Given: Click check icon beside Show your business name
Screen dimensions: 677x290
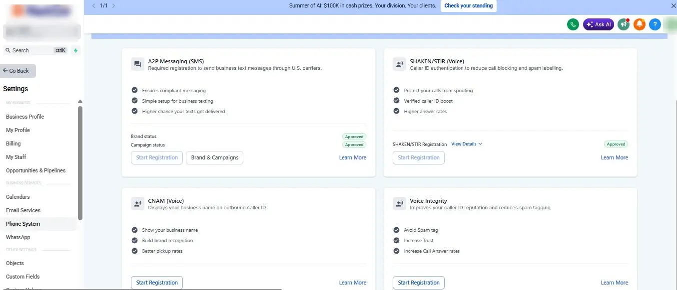Looking at the screenshot, I should 134,230.
